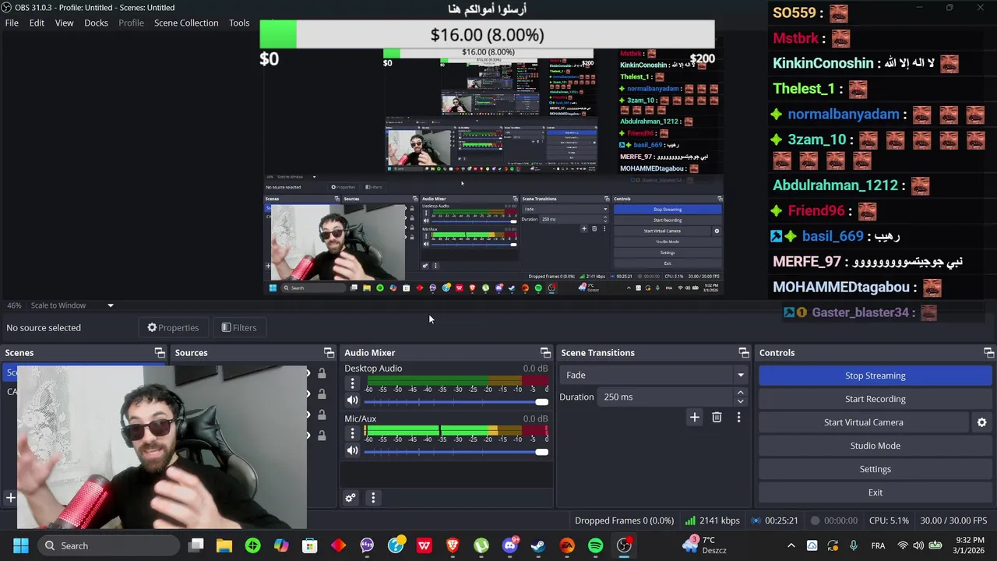The image size is (997, 561).
Task: Click the Exit button
Action: pyautogui.click(x=875, y=492)
